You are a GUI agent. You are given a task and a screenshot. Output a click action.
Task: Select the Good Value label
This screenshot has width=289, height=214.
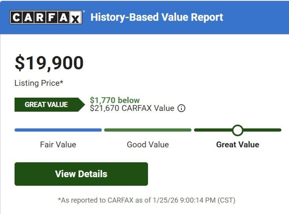[148, 145]
